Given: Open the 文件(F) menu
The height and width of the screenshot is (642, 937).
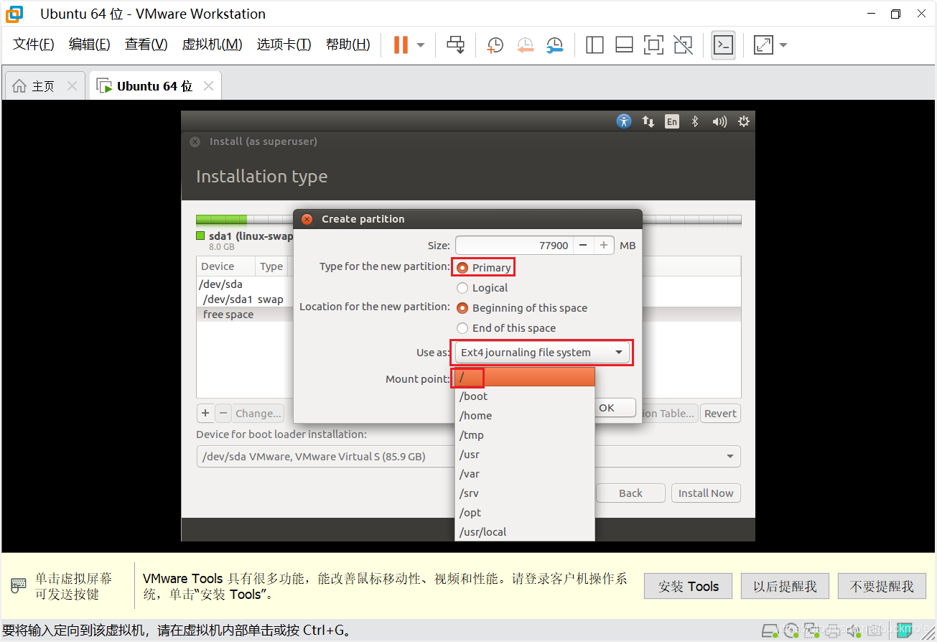Looking at the screenshot, I should tap(34, 45).
